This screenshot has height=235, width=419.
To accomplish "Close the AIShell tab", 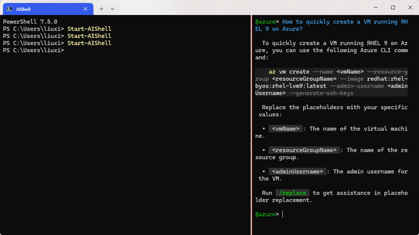I will click(x=85, y=9).
